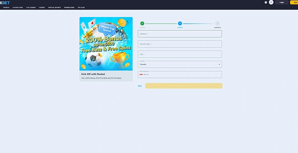Viewport: 298px width, 153px height.
Task: Click the "Account" step label
Action: (x=142, y=28)
